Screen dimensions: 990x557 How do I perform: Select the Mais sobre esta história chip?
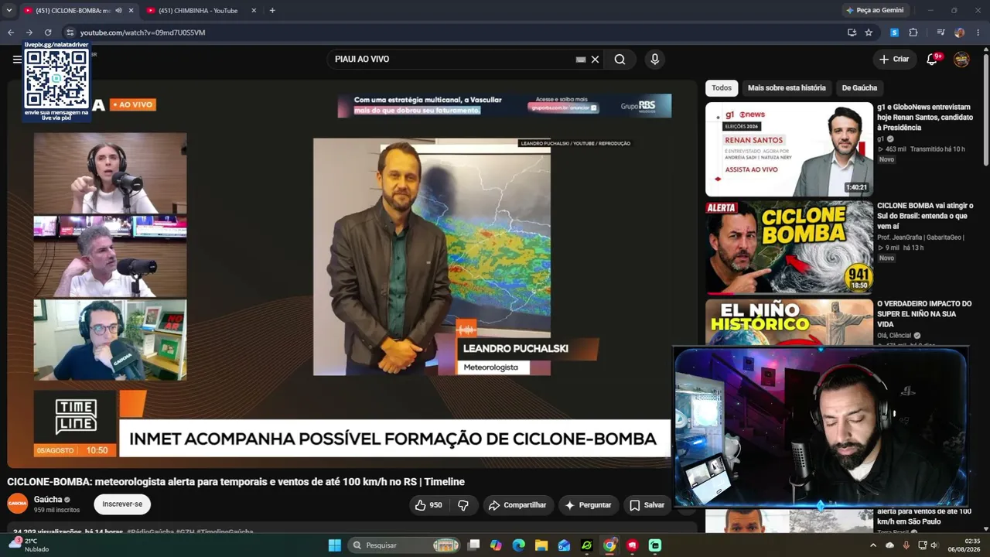coord(787,88)
